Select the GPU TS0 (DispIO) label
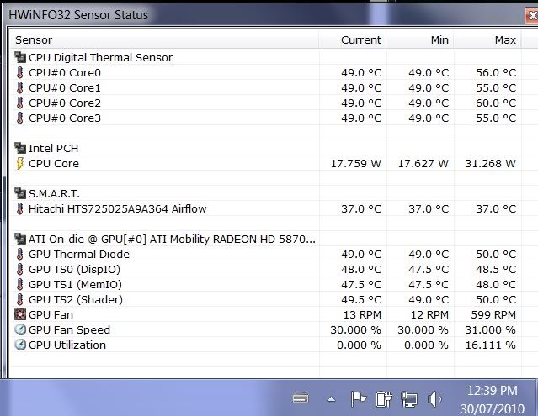Screen dimensions: 538x416 click(x=74, y=269)
